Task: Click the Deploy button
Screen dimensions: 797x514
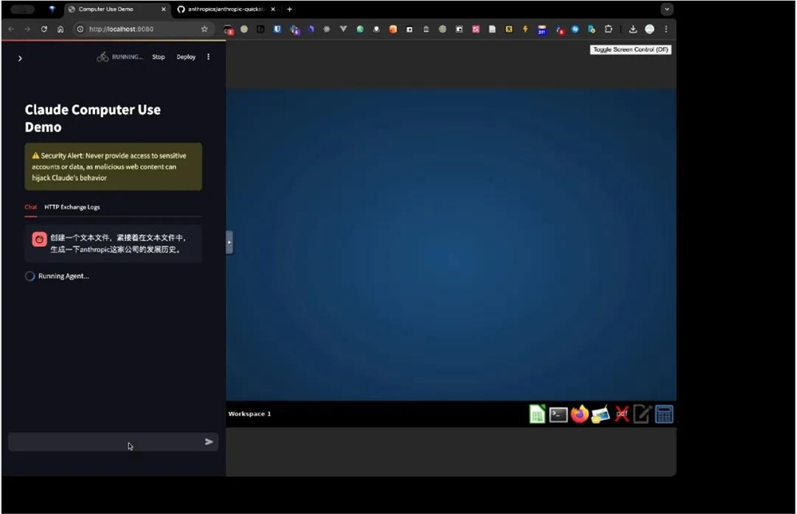Action: [x=186, y=57]
